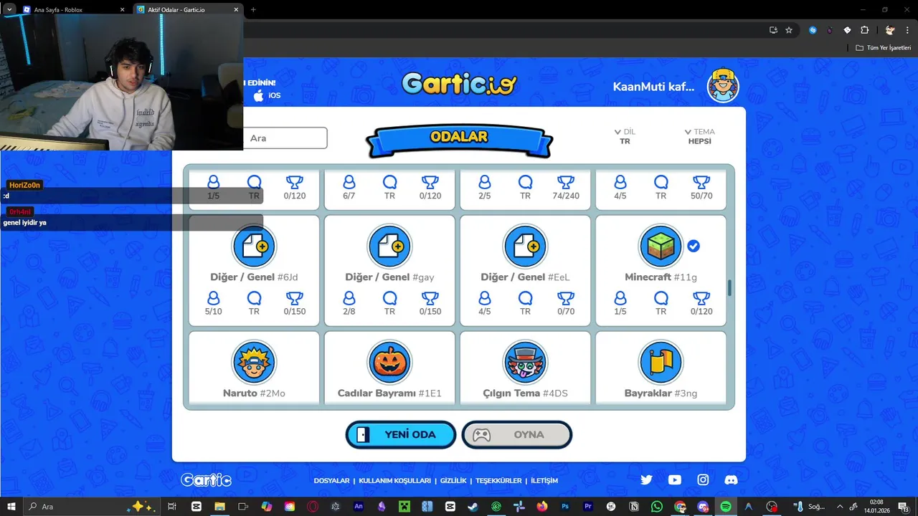This screenshot has height=516, width=918.
Task: Click the Windows Start button
Action: click(x=11, y=507)
